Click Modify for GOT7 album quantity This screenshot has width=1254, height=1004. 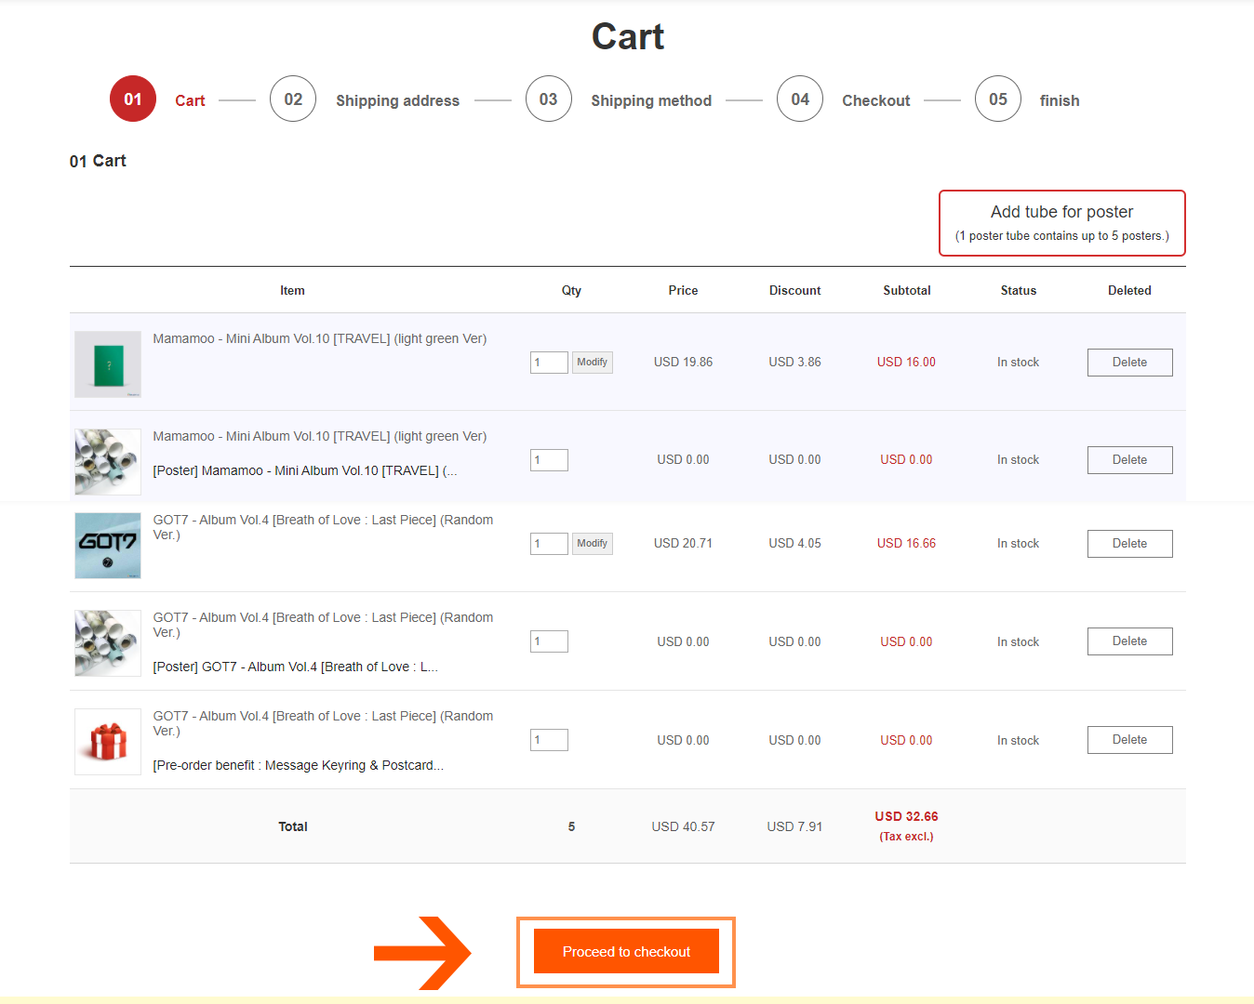point(593,544)
